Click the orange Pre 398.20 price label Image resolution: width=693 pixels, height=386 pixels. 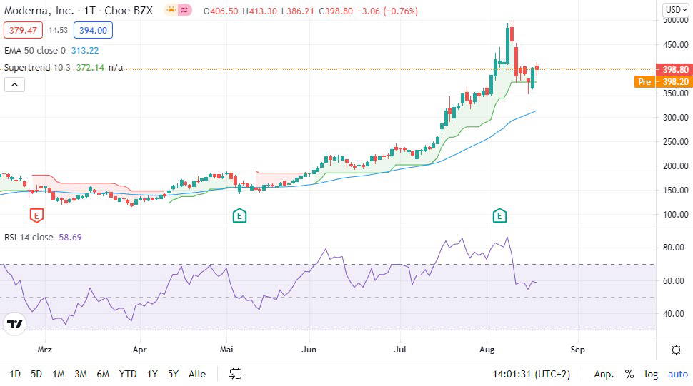pyautogui.click(x=662, y=81)
